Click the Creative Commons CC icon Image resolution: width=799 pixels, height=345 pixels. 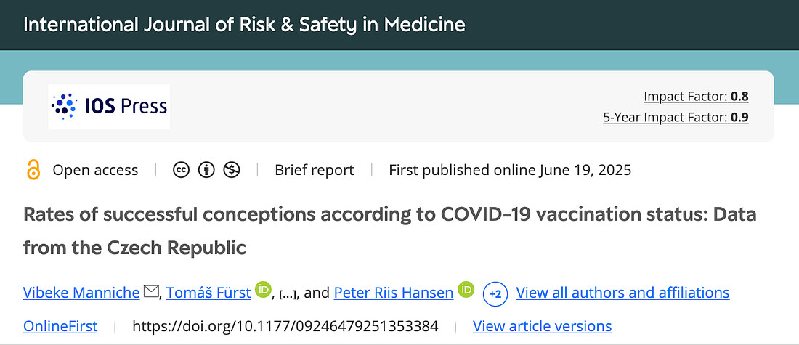(181, 170)
